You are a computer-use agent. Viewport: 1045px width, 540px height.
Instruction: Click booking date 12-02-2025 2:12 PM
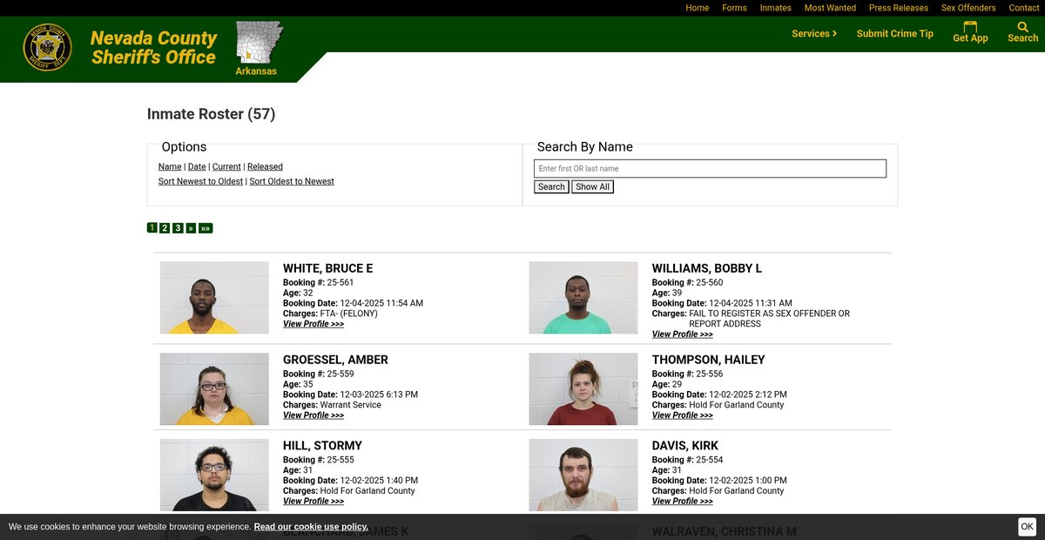tap(748, 395)
